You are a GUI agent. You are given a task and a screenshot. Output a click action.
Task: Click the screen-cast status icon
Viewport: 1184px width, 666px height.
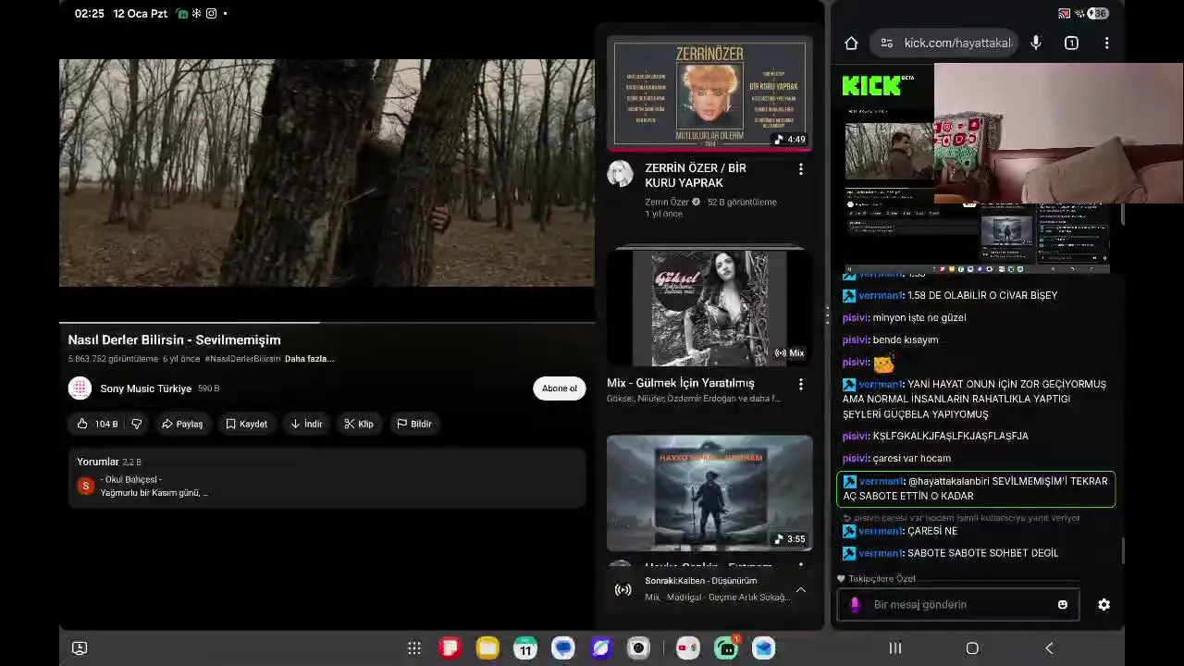[x=1064, y=13]
